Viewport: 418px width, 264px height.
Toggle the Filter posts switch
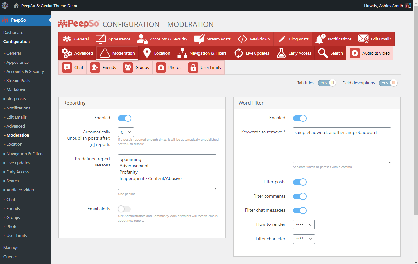click(300, 182)
